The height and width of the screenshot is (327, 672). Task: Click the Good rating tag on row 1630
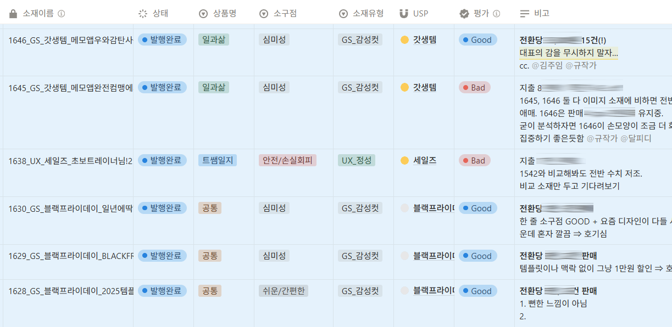[477, 208]
